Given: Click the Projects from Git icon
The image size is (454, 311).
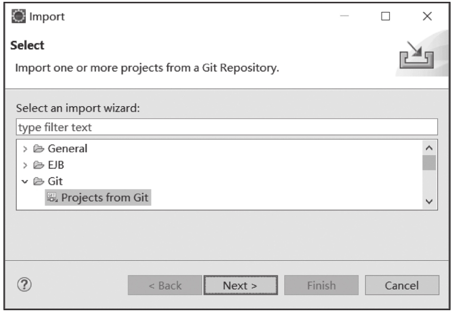Looking at the screenshot, I should [52, 197].
